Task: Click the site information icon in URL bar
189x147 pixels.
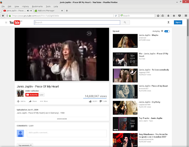Action: click(x=7, y=16)
